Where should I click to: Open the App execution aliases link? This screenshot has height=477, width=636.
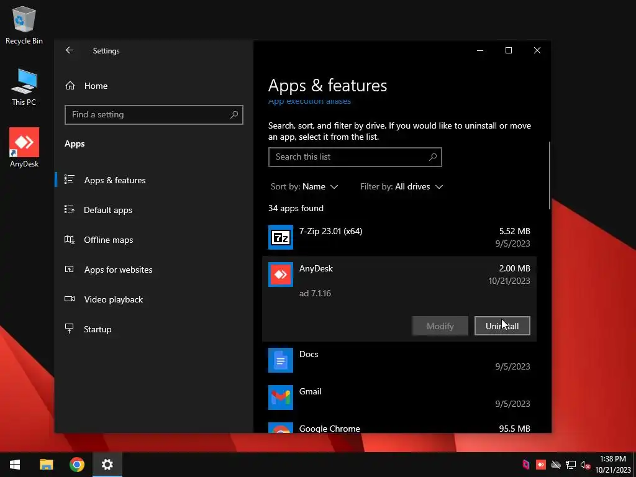click(x=309, y=102)
